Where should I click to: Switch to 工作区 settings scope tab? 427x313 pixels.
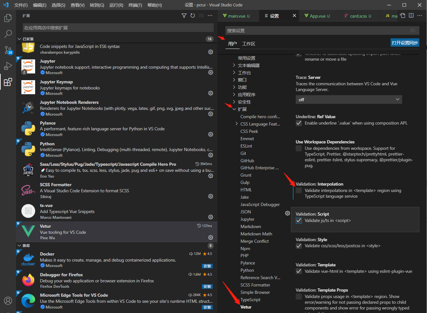(x=249, y=44)
